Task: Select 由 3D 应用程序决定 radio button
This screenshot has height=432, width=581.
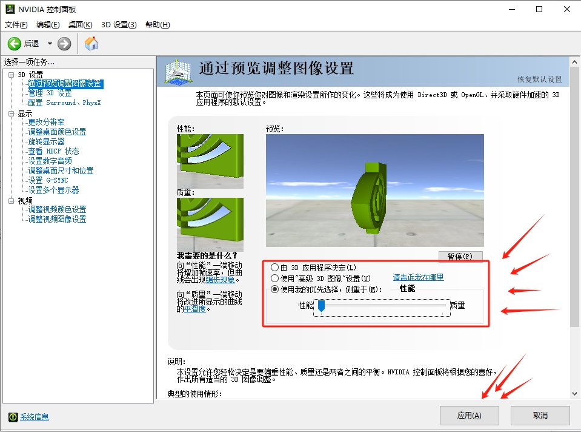Action: pos(274,267)
